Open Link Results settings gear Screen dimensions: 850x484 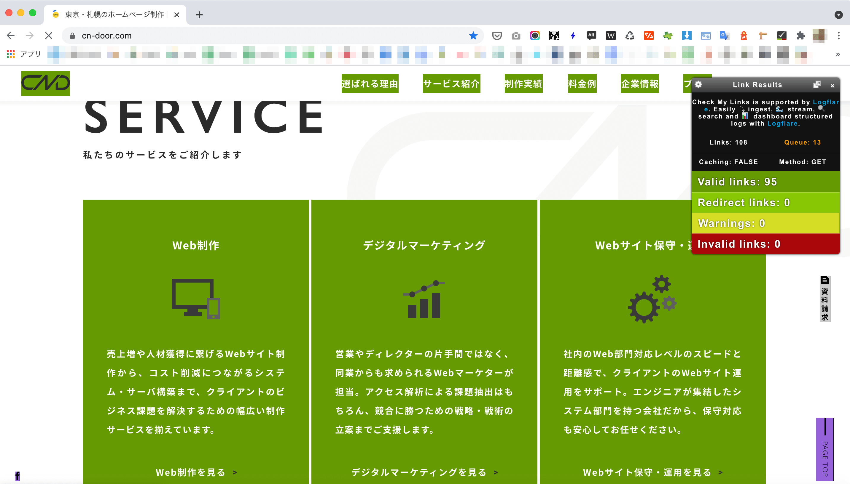coord(698,84)
